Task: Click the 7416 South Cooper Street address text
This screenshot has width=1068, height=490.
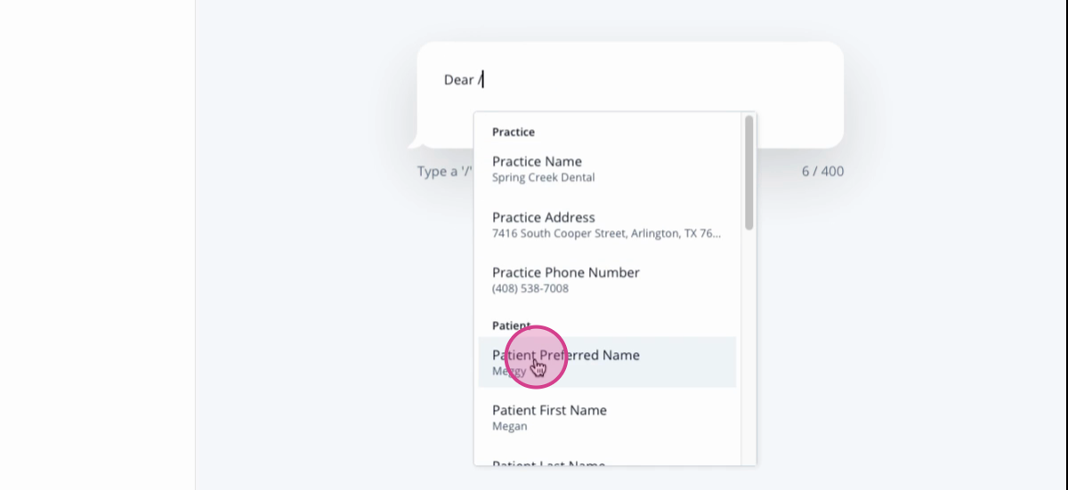Action: click(607, 233)
